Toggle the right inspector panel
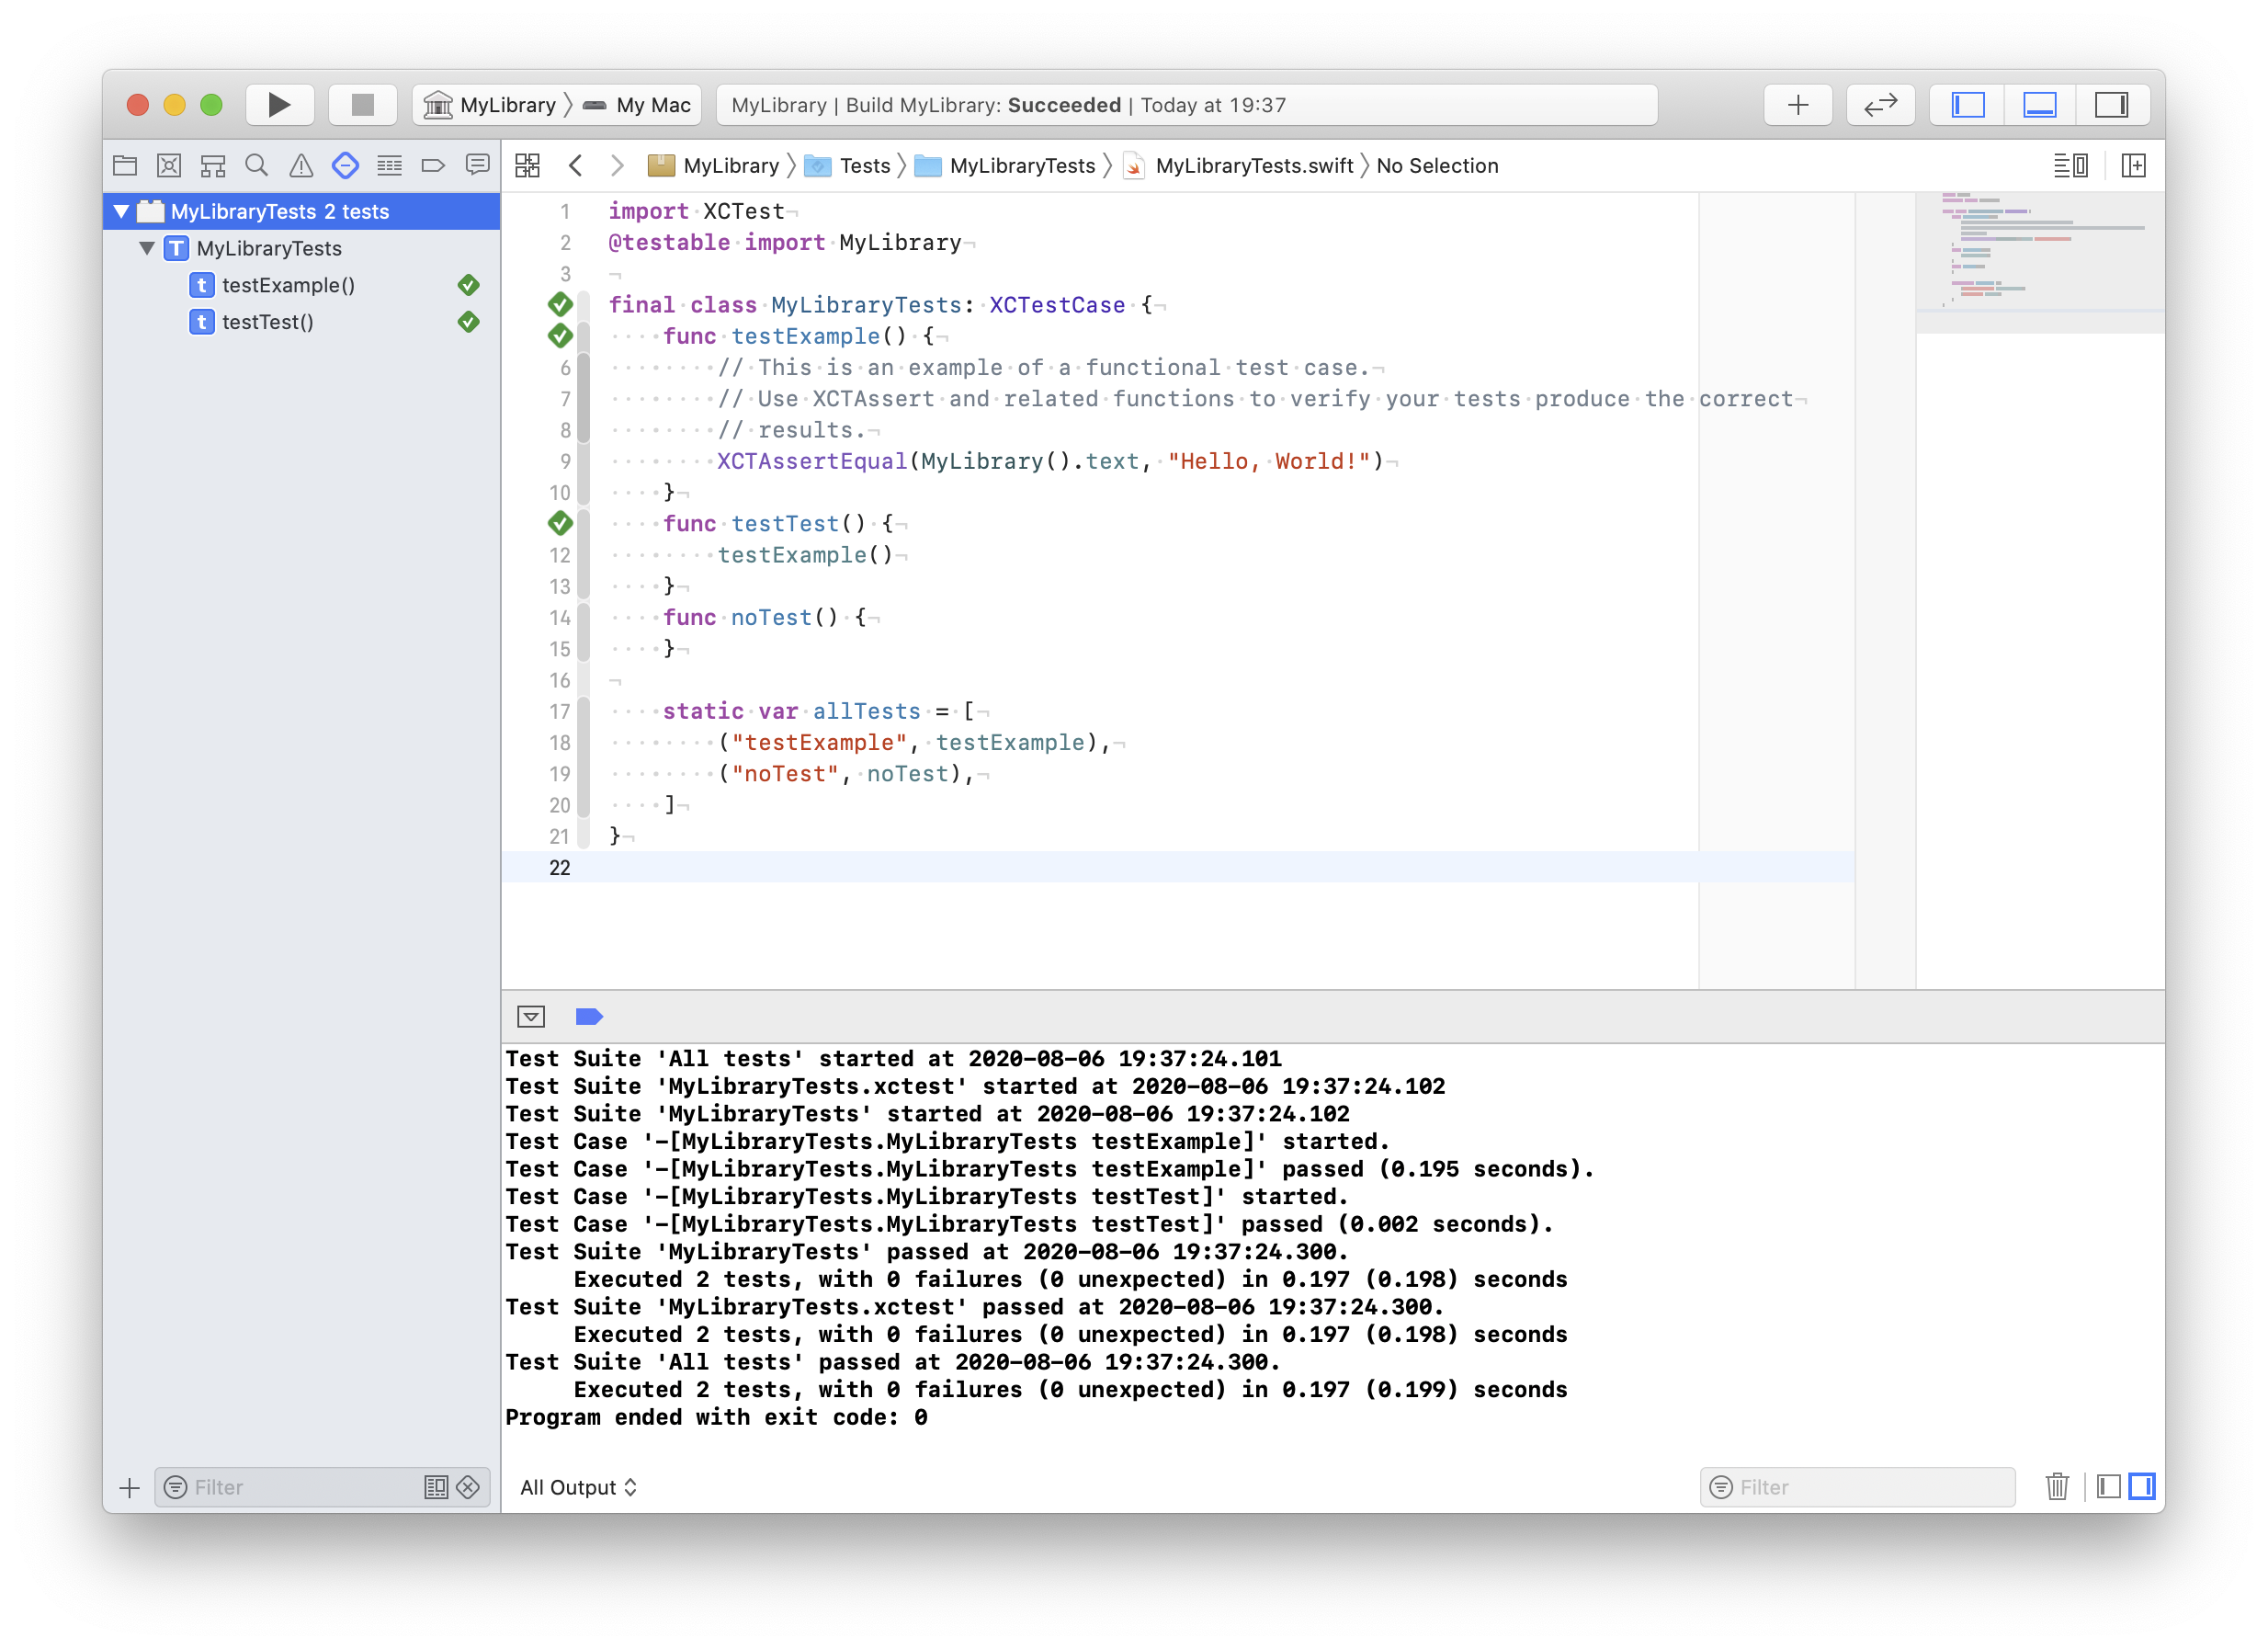The width and height of the screenshot is (2268, 1649). point(2111,105)
